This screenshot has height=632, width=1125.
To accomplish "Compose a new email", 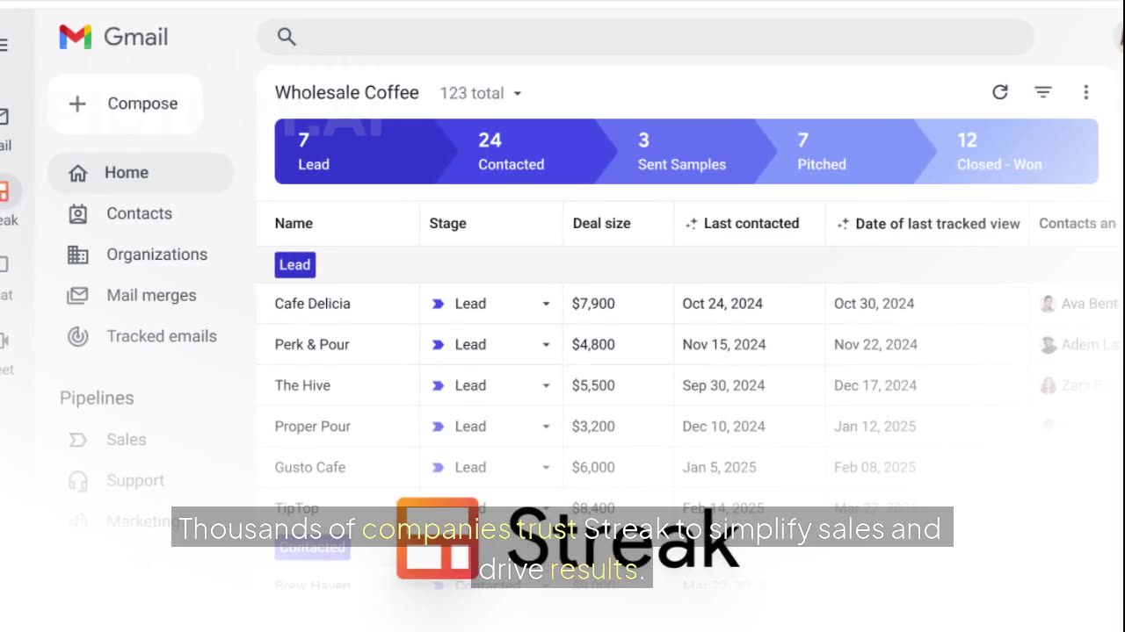I will coord(125,104).
